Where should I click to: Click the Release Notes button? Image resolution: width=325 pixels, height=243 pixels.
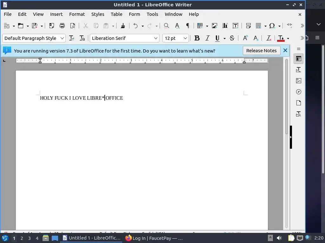click(x=262, y=51)
